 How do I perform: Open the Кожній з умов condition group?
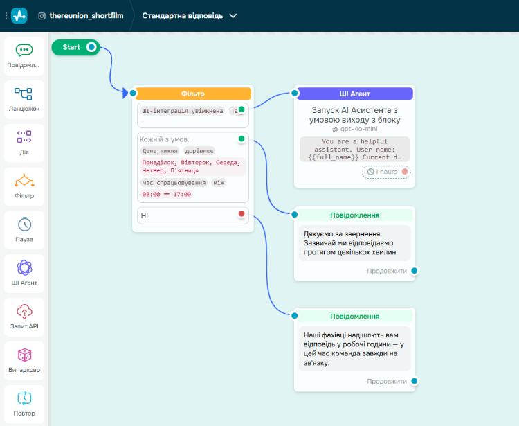pos(193,168)
